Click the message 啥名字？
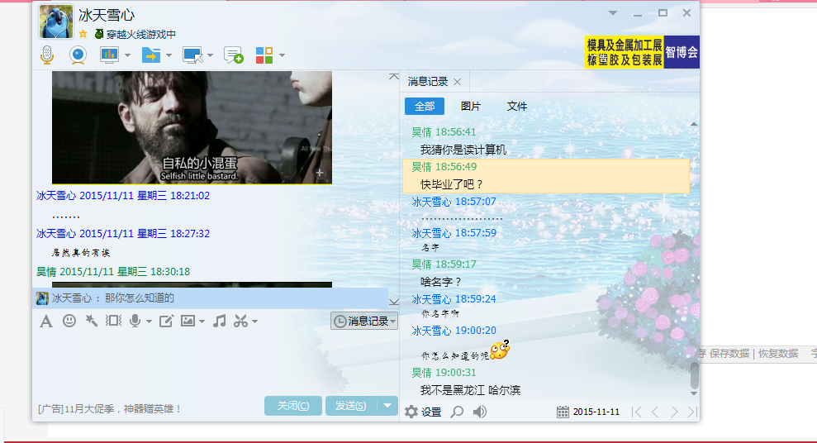This screenshot has height=443, width=817. point(441,282)
